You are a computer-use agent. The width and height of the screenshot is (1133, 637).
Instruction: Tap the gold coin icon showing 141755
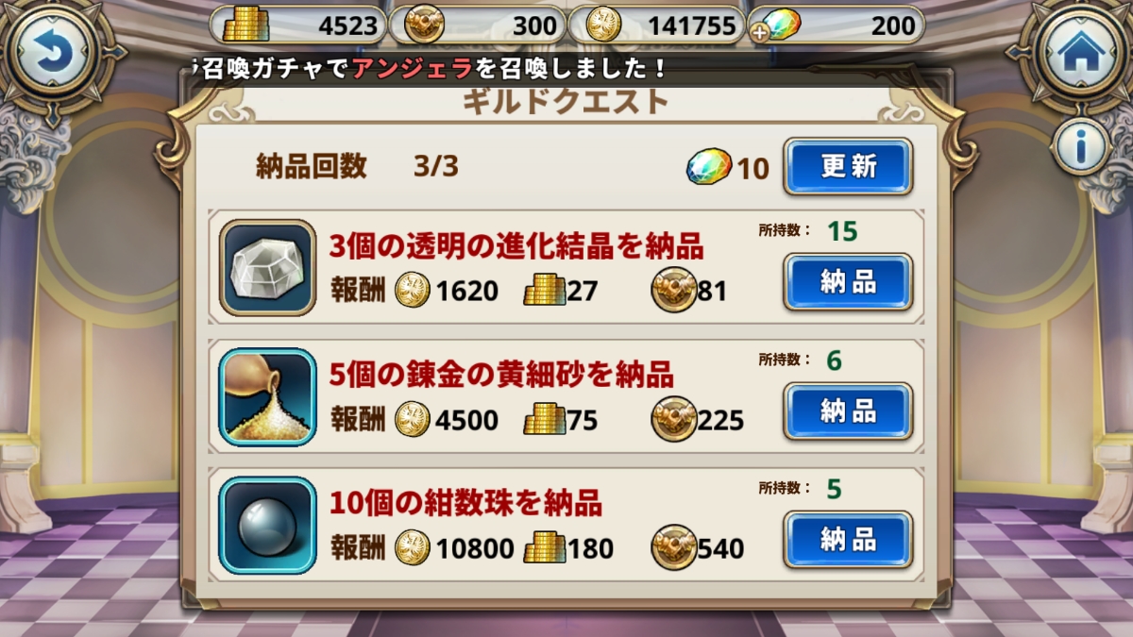coord(603,25)
